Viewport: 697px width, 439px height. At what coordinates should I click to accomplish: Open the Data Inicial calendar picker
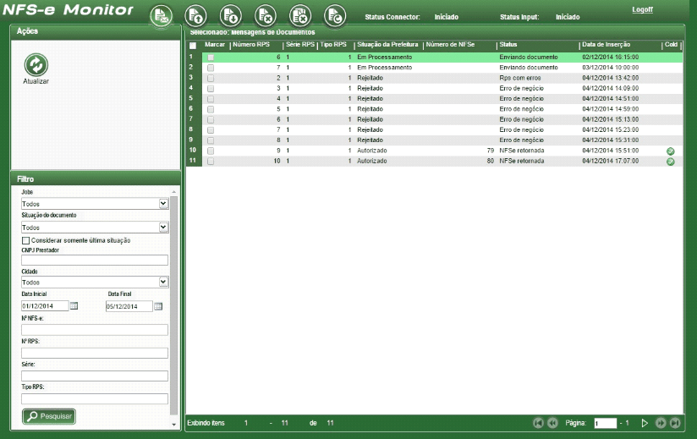click(74, 306)
